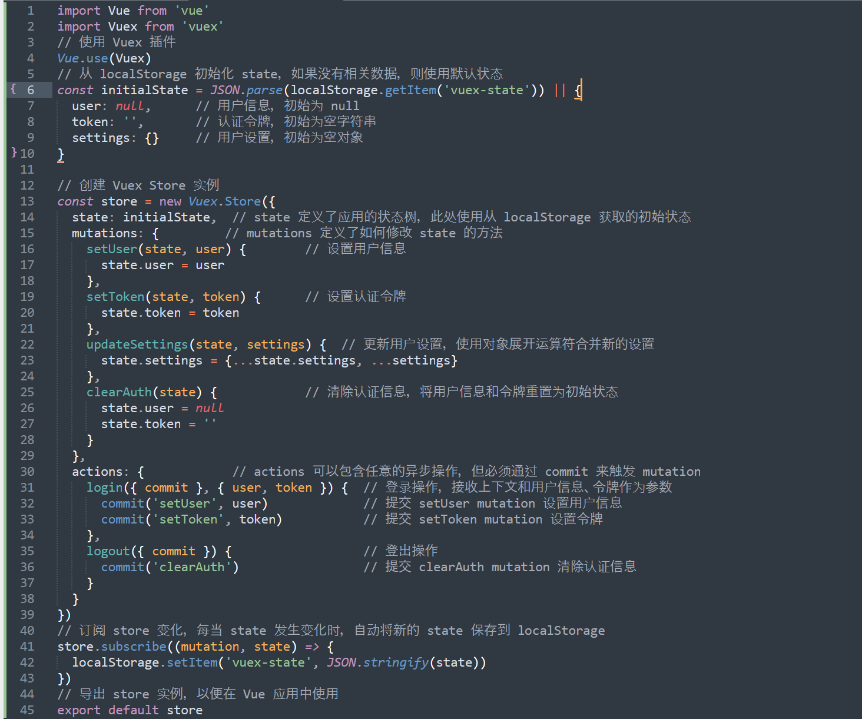Viewport: 862px width, 719px height.
Task: Click the "logout" action name
Action: pyautogui.click(x=108, y=551)
